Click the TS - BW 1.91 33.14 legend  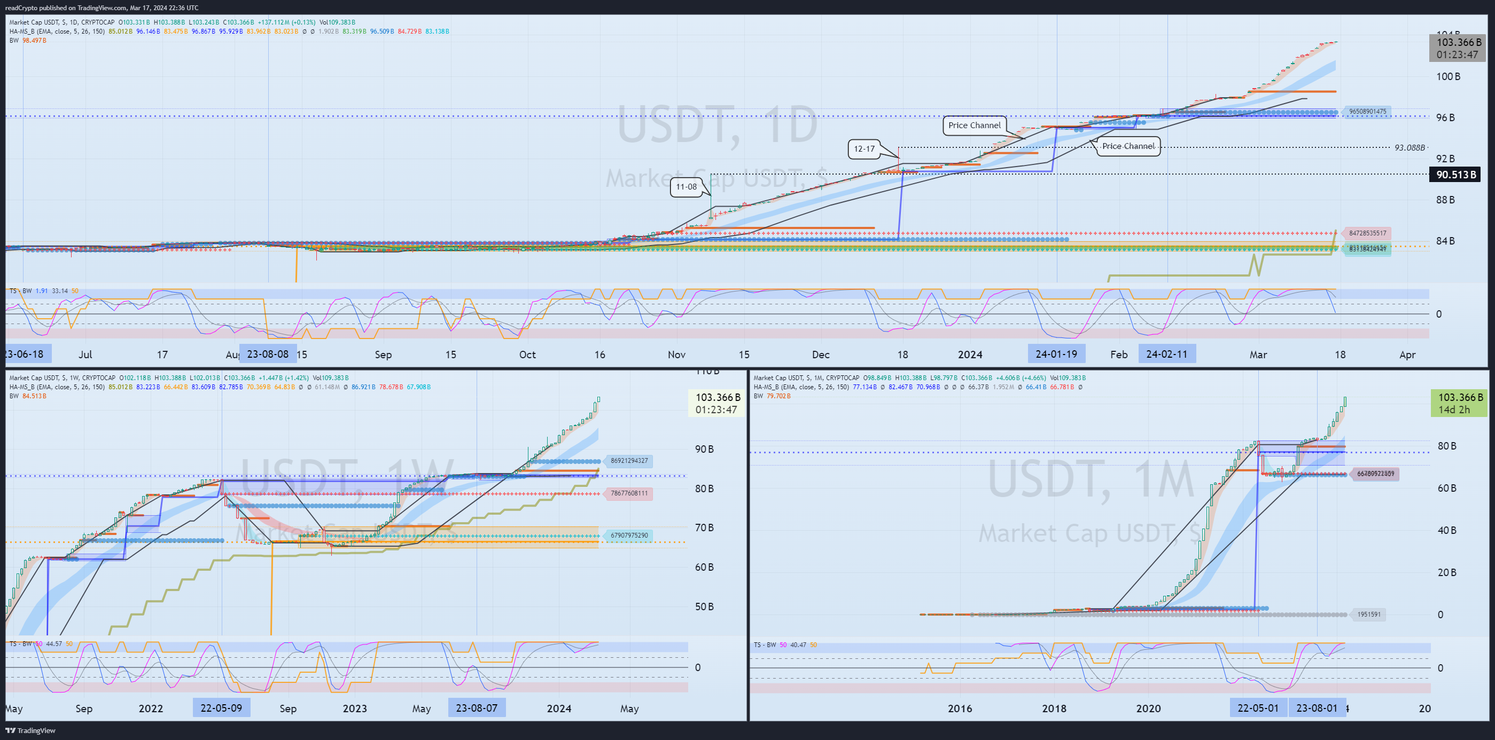(43, 290)
